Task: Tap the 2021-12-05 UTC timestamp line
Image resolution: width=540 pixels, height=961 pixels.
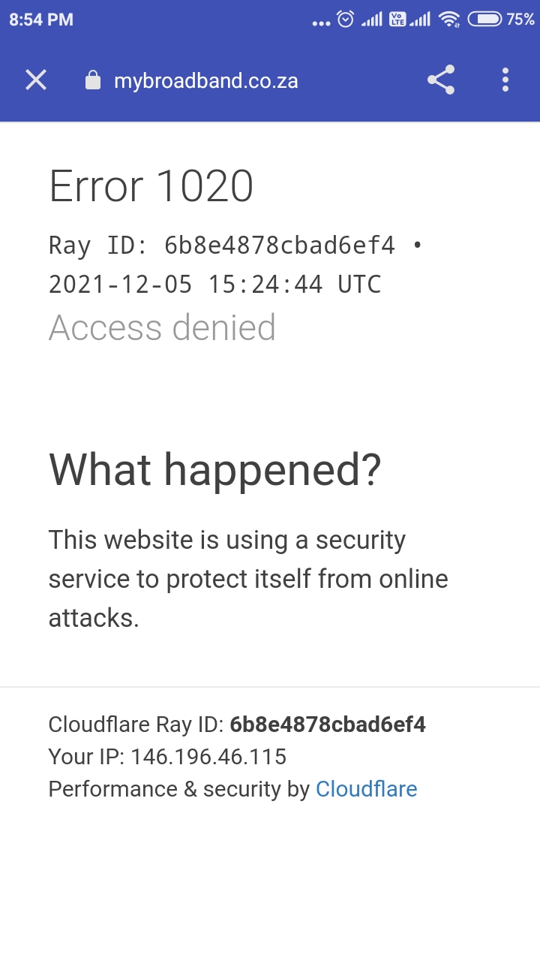Action: (214, 285)
